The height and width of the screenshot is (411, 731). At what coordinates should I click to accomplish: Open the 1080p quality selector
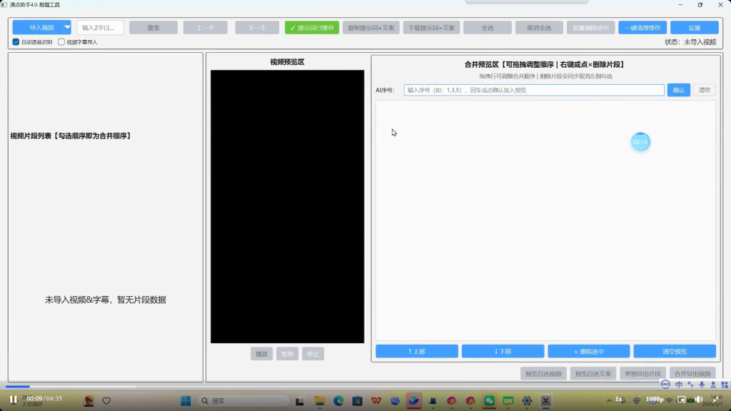[655, 400]
